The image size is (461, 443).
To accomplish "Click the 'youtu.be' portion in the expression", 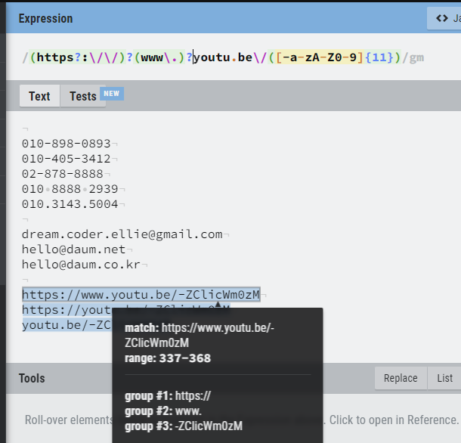I will pos(223,57).
